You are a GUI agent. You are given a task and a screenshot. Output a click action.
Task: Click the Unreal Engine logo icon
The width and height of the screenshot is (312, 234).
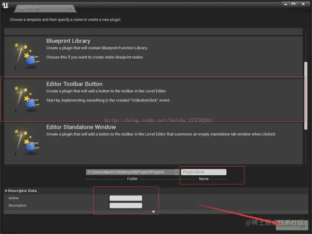tap(5, 5)
